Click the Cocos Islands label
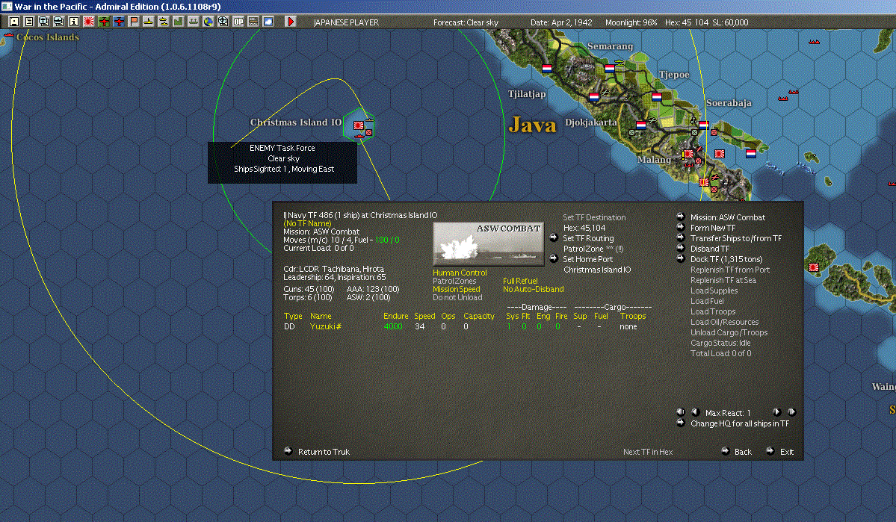The width and height of the screenshot is (896, 522). coord(47,37)
